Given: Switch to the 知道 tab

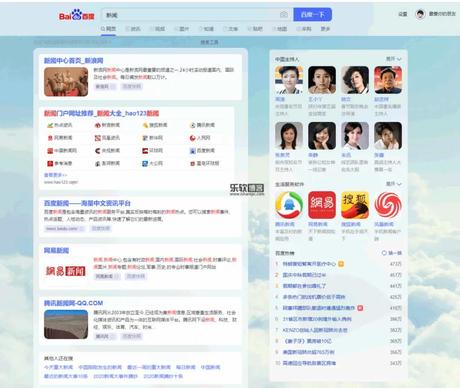Looking at the screenshot, I should [206, 29].
